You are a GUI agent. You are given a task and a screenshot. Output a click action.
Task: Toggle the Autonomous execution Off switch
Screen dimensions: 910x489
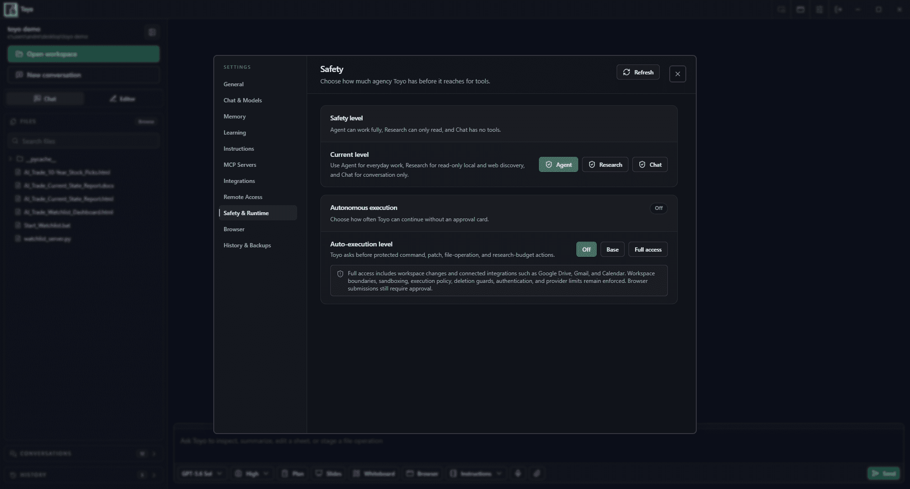(x=658, y=208)
